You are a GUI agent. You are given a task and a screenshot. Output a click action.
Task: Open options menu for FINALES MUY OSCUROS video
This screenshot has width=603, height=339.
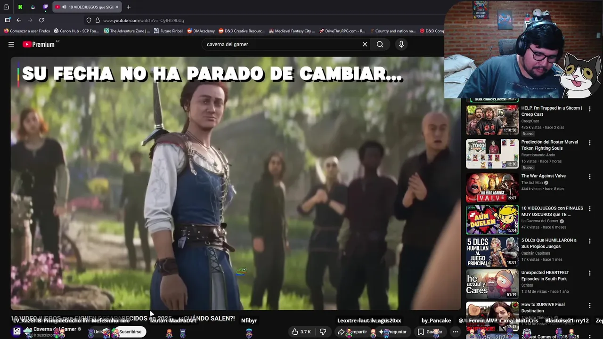pos(589,209)
